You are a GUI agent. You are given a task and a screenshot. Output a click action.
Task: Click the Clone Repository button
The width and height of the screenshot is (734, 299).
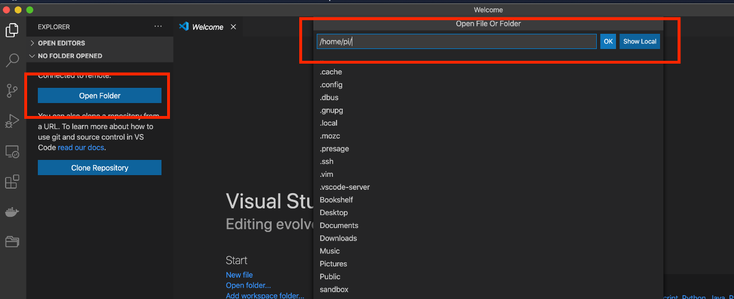click(99, 168)
